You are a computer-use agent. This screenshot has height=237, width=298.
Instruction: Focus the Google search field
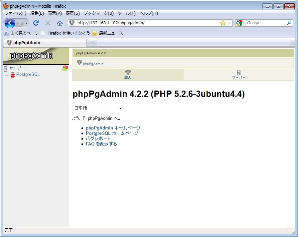266,23
